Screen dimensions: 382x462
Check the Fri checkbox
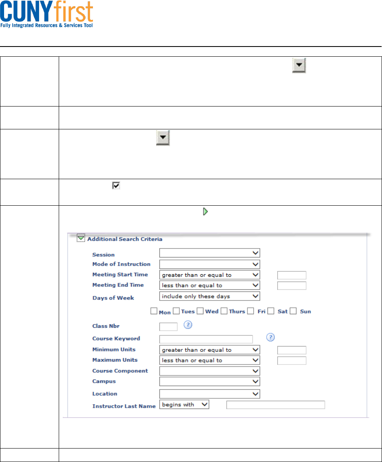pos(250,311)
